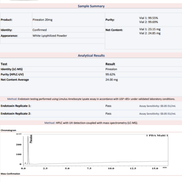Image resolution: width=182 pixels, height=182 pixels.
Task: Click the endotoxin Method description line
Action: pos(91,99)
